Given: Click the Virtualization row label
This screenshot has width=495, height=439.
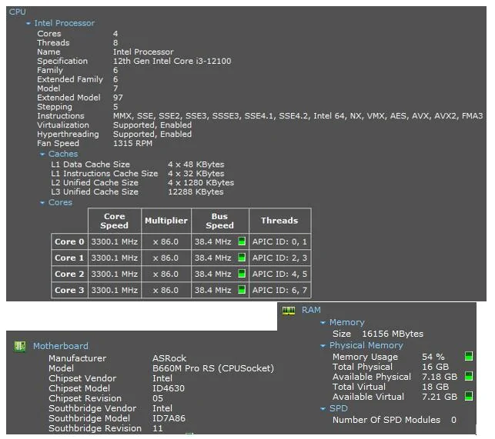Looking at the screenshot, I should [x=63, y=125].
